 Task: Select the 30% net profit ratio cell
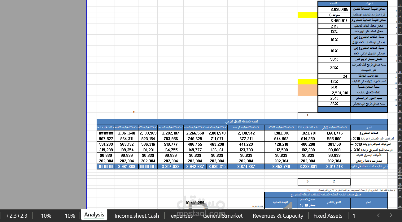[x=334, y=67]
